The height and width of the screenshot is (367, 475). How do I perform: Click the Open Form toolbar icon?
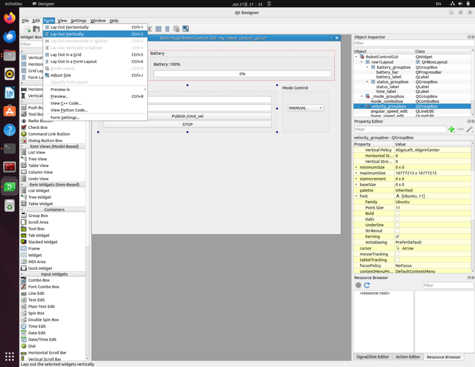point(36,29)
